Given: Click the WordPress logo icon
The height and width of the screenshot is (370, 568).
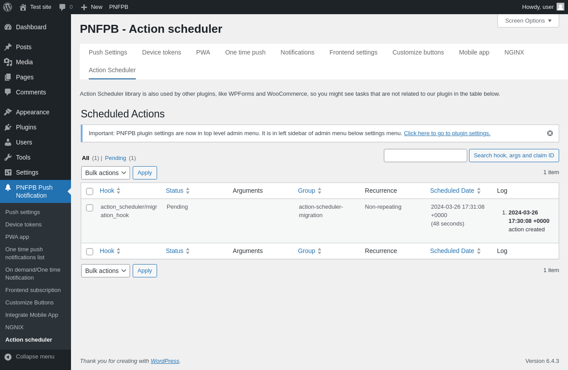Looking at the screenshot, I should click(x=8, y=7).
